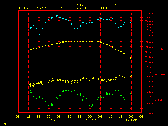Click the number 2 in bottom-left corner

5,124
